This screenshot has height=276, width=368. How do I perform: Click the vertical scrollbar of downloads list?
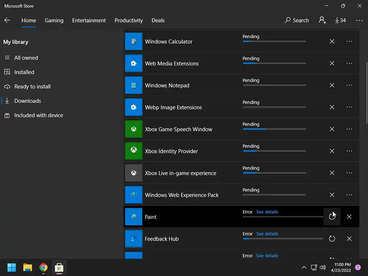pyautogui.click(x=367, y=93)
